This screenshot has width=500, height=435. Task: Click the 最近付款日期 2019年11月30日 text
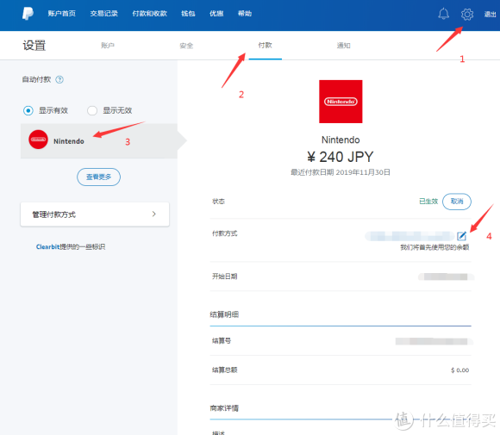coord(341,172)
